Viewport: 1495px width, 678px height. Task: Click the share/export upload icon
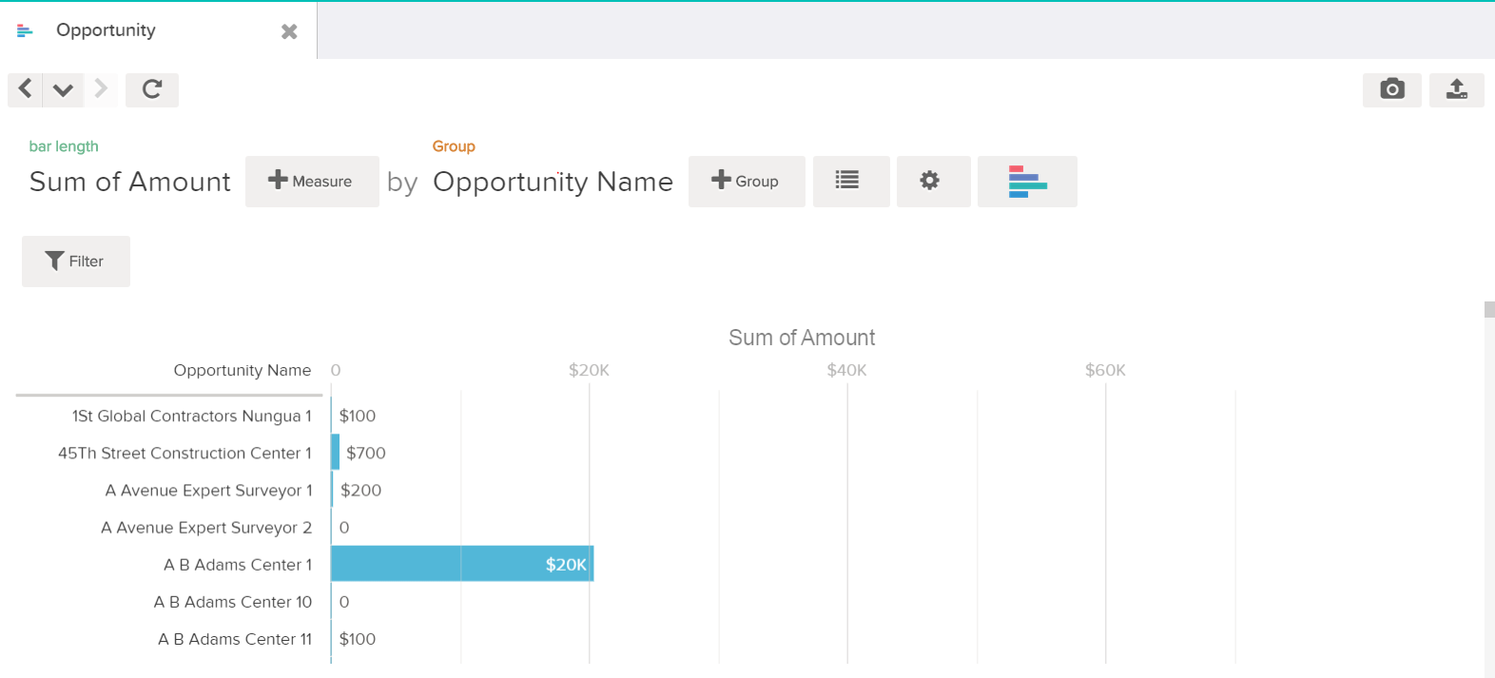(x=1456, y=89)
